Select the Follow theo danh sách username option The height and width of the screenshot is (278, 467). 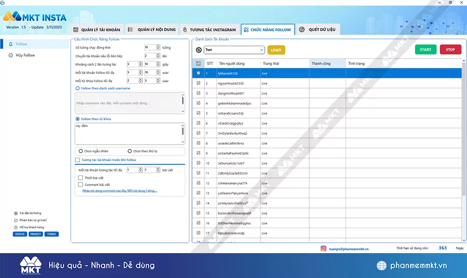(x=77, y=88)
